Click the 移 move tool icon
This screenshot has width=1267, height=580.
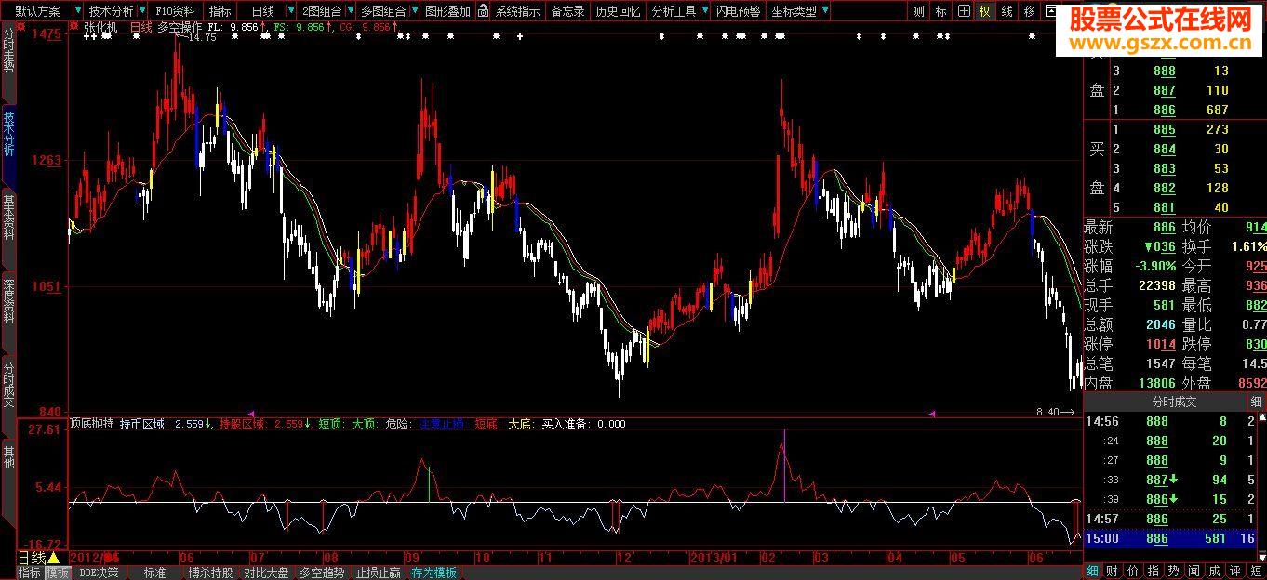(1029, 11)
